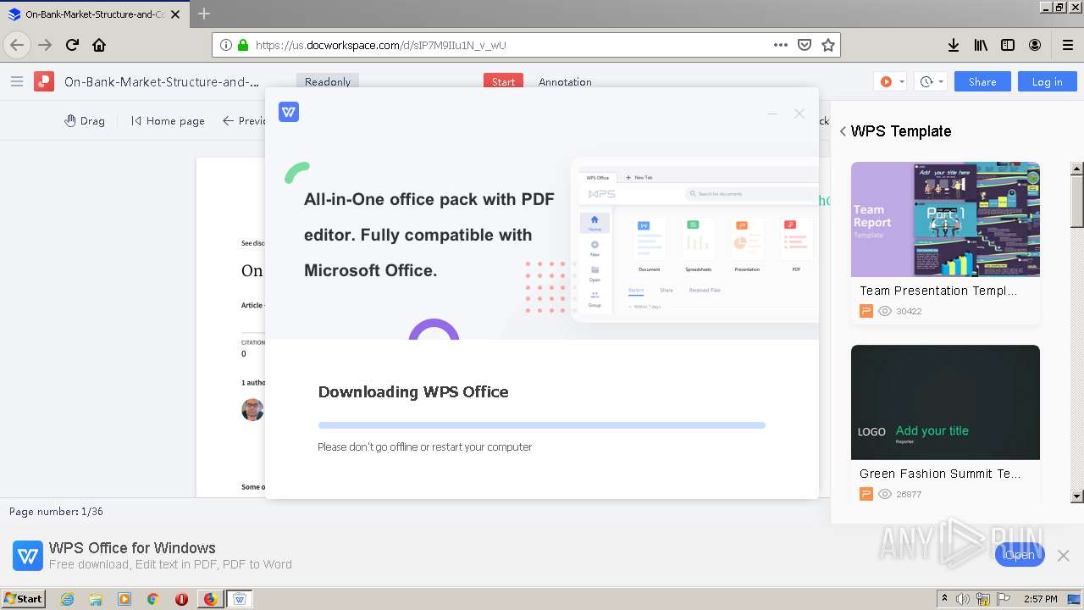Open the Green Fashion Summit template thumbnail
The image size is (1084, 610).
(x=945, y=402)
